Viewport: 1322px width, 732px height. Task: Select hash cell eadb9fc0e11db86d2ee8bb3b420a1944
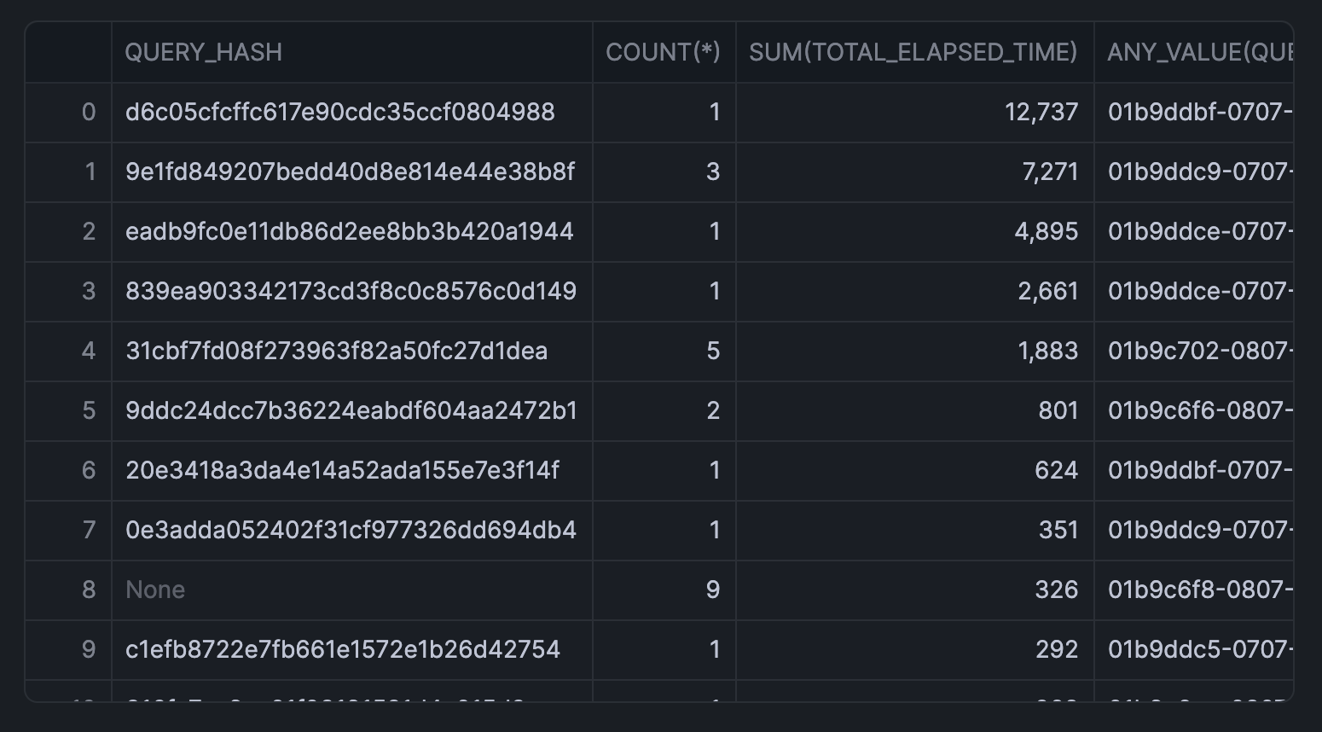point(349,232)
